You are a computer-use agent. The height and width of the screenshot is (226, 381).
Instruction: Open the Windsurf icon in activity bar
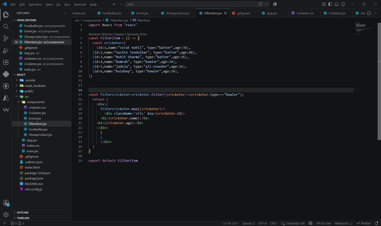[x=6, y=110]
